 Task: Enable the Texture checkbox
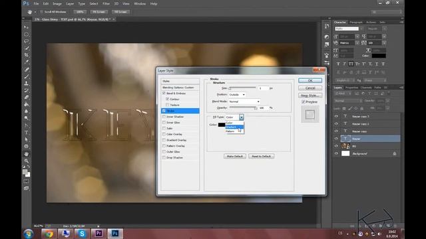[x=167, y=105]
